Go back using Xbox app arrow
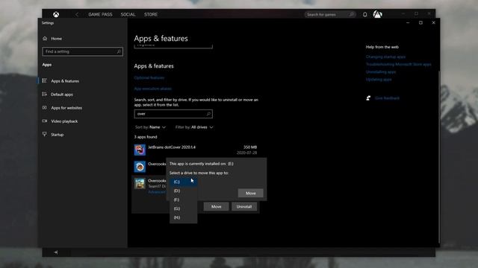 tap(76, 14)
